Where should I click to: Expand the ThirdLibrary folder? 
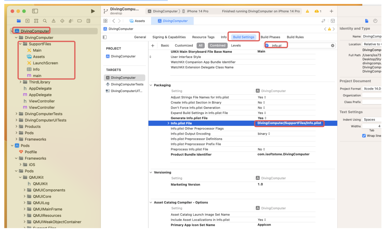20,82
